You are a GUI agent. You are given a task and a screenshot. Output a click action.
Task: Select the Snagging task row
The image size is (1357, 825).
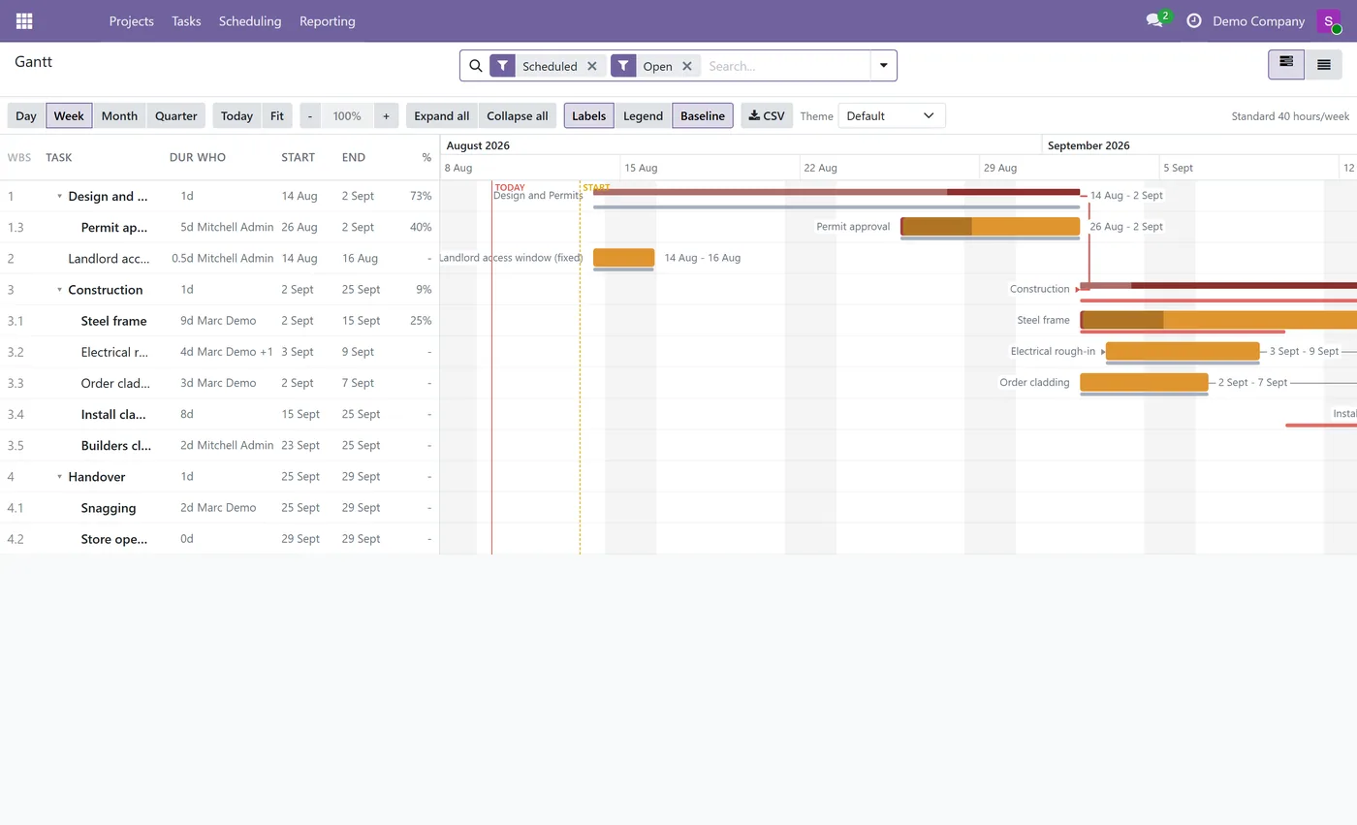[x=220, y=508]
